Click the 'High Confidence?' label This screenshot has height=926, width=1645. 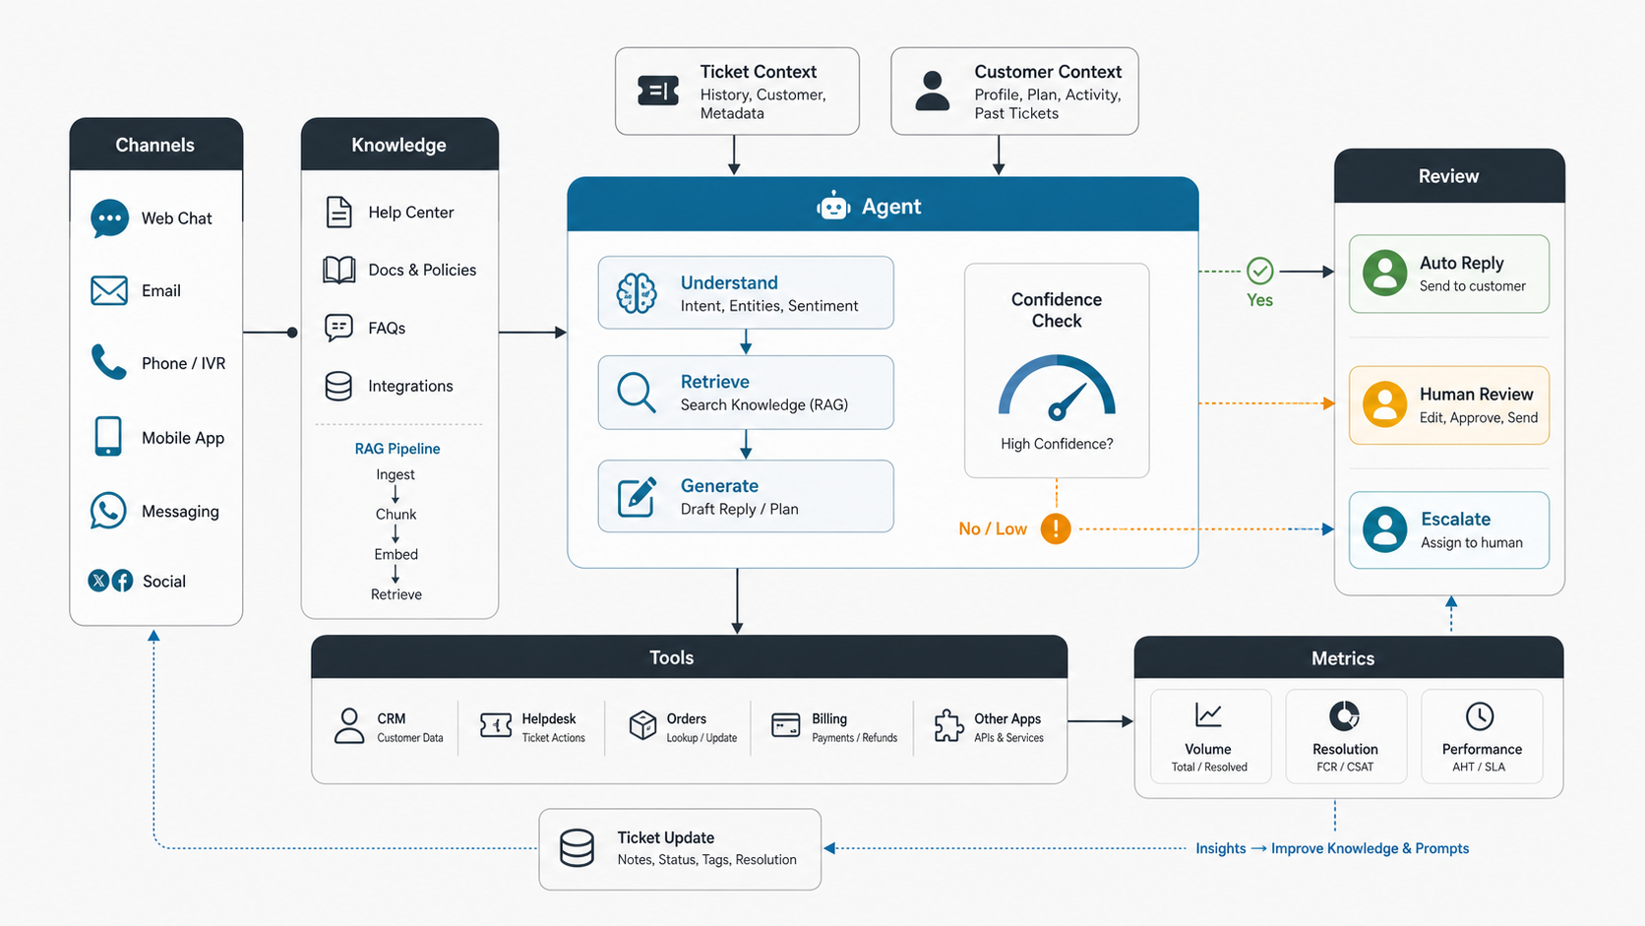pyautogui.click(x=1057, y=444)
